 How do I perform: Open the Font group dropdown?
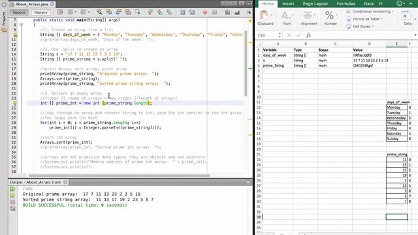click(287, 18)
